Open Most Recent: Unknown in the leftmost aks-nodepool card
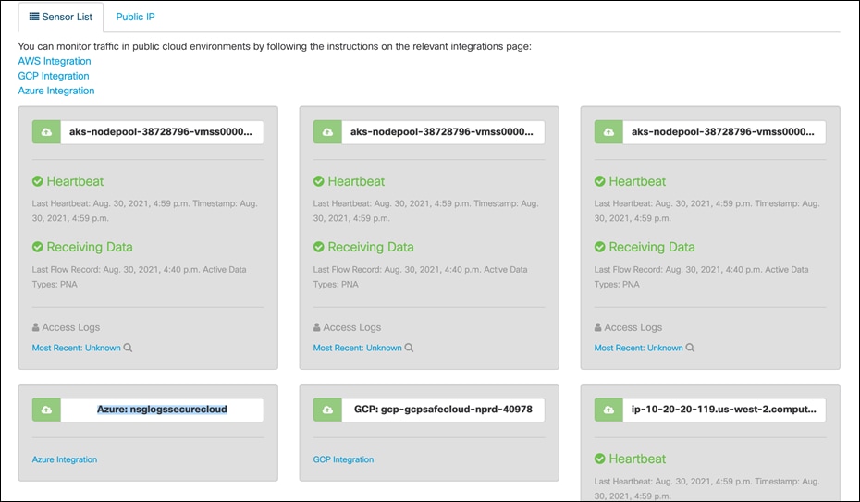Viewport: 860px width, 502px height. pyautogui.click(x=76, y=349)
